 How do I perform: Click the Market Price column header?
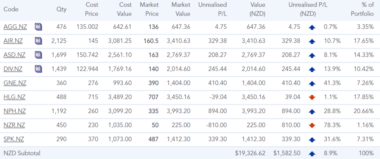coord(149,9)
